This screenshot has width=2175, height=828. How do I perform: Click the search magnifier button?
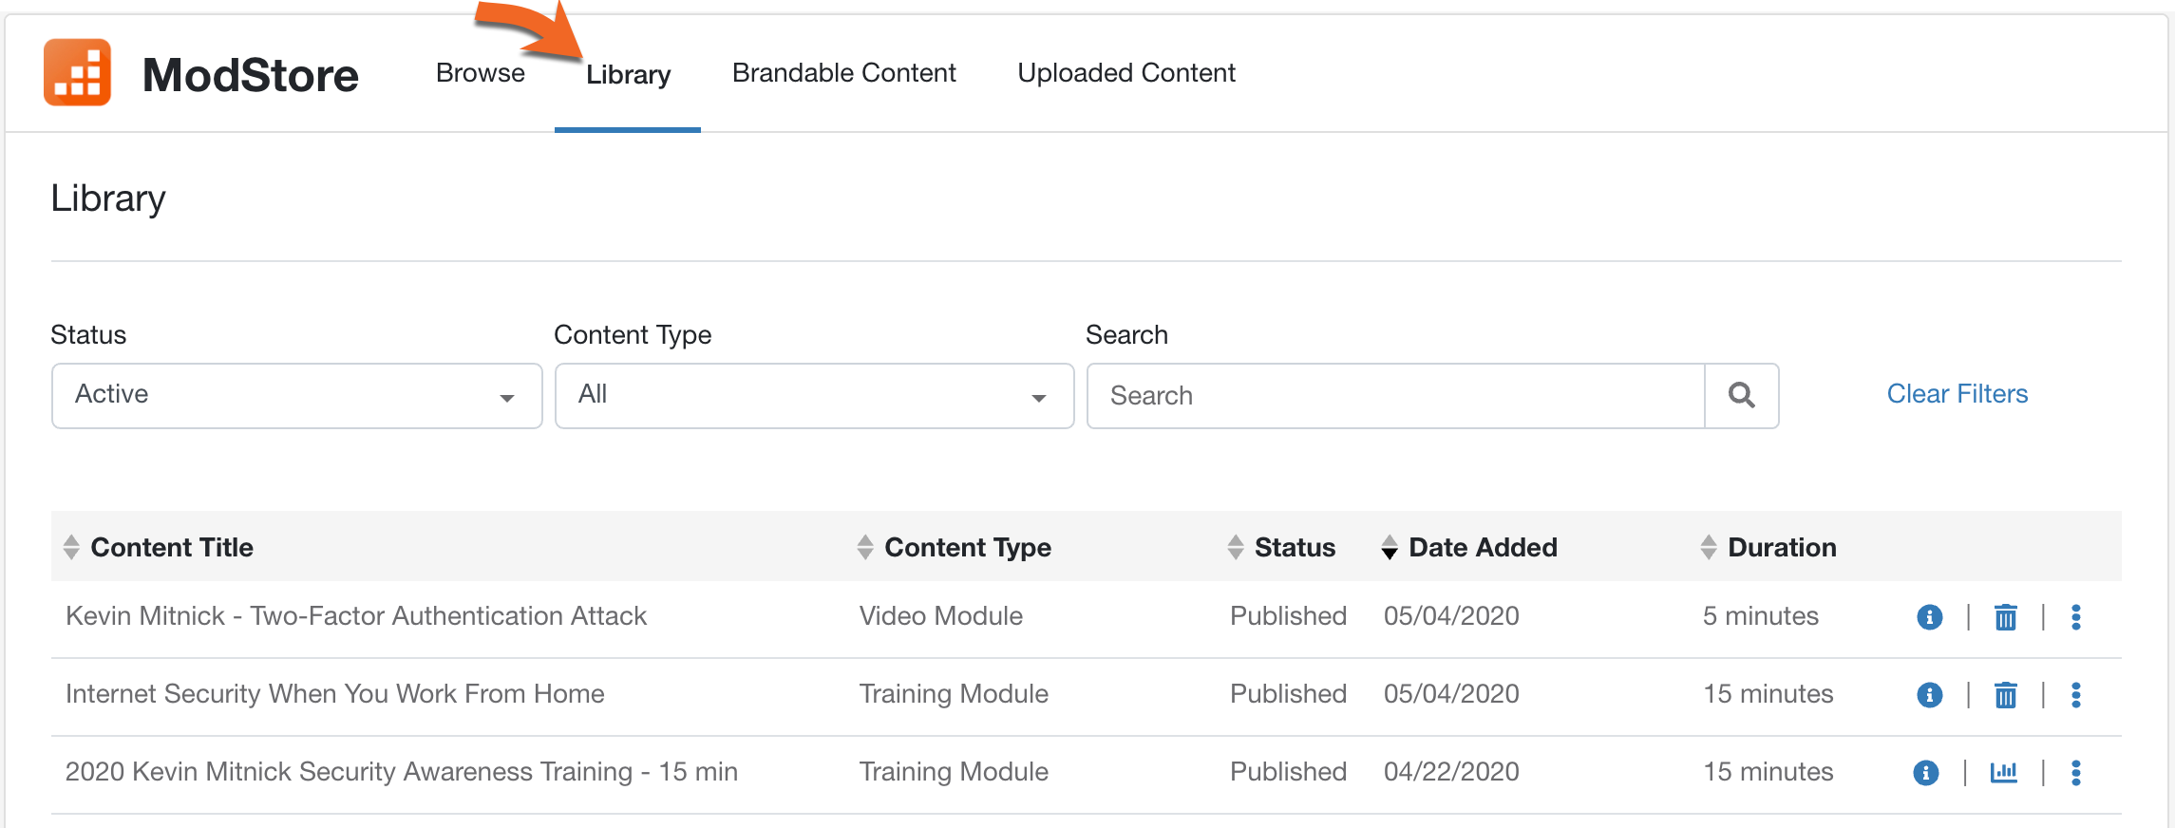pos(1741,395)
